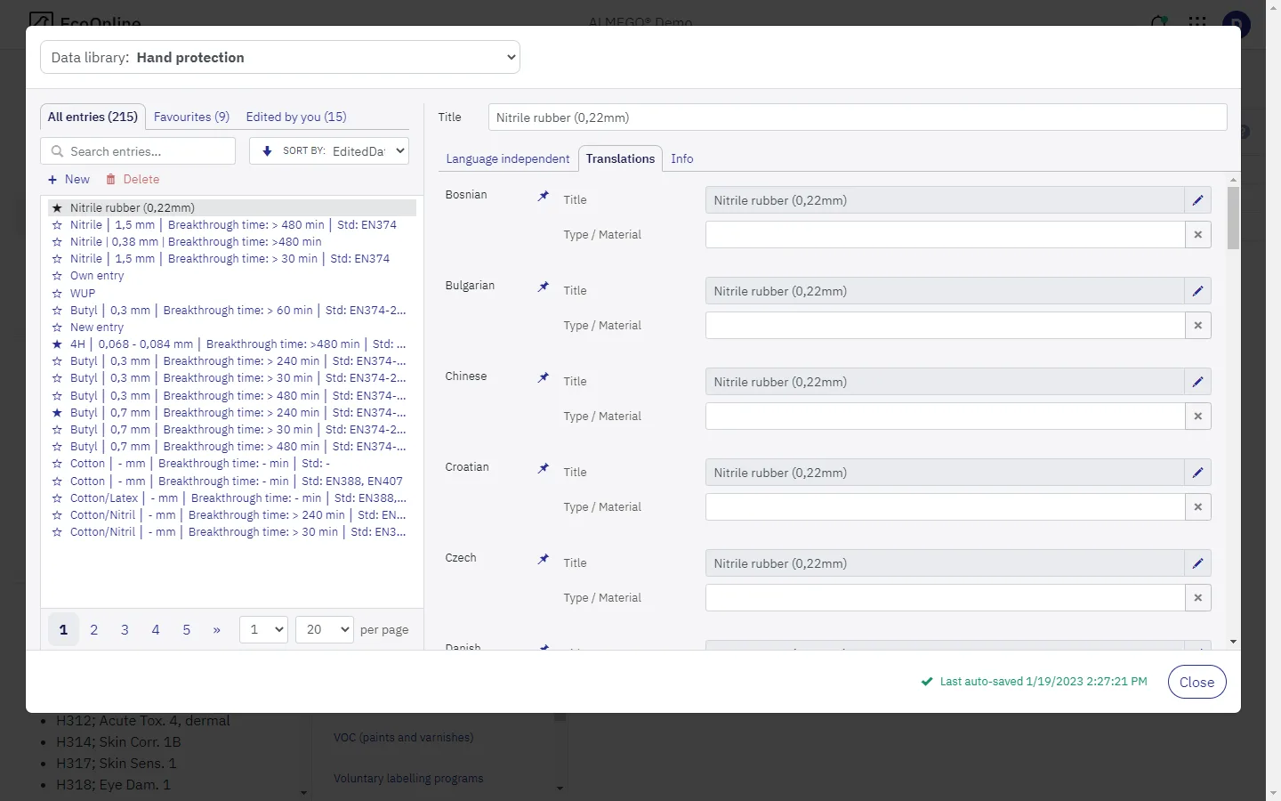The image size is (1281, 801).
Task: Click the main Title input field
Action: pos(858,117)
